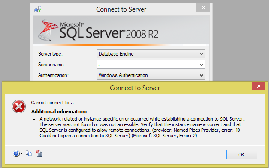Click the 'Cannot connect to ..' message
This screenshot has width=269, height=168.
[52, 103]
